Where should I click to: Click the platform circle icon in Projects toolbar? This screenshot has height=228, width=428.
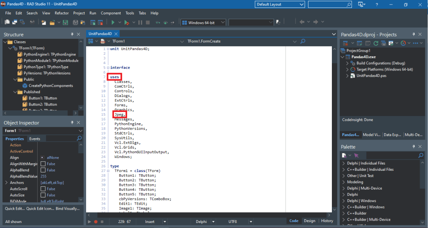pos(403,43)
